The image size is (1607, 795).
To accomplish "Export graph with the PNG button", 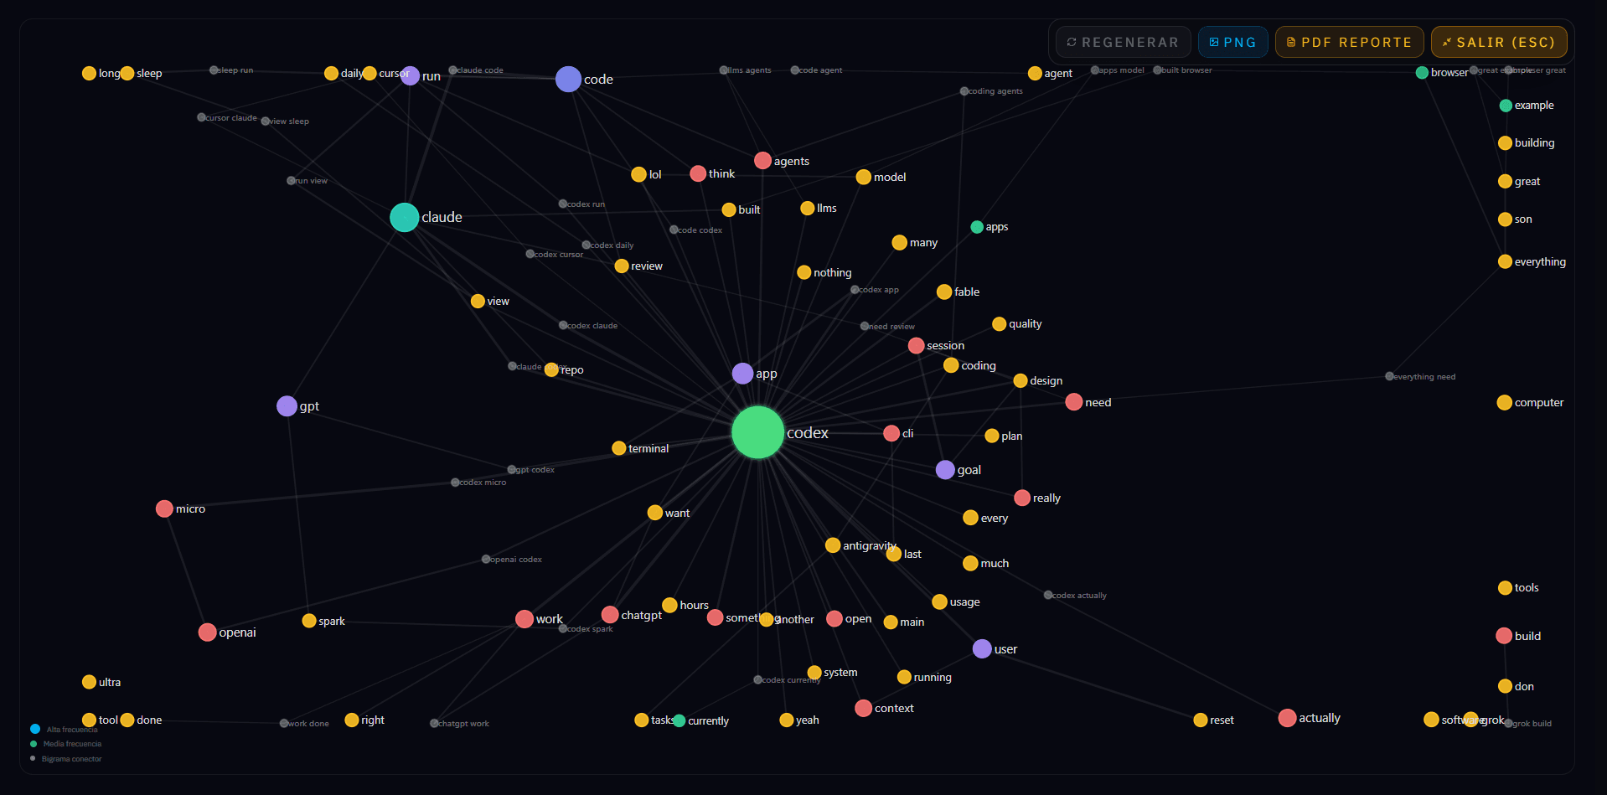I will click(x=1232, y=42).
